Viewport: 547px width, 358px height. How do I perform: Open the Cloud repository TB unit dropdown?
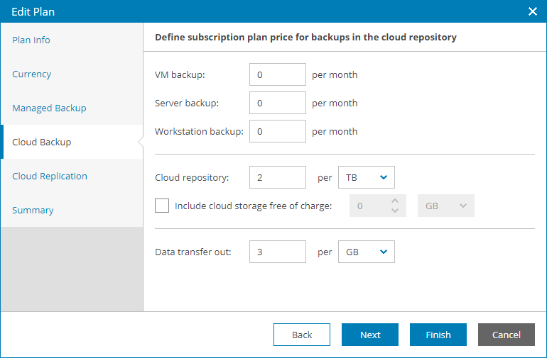(x=366, y=177)
